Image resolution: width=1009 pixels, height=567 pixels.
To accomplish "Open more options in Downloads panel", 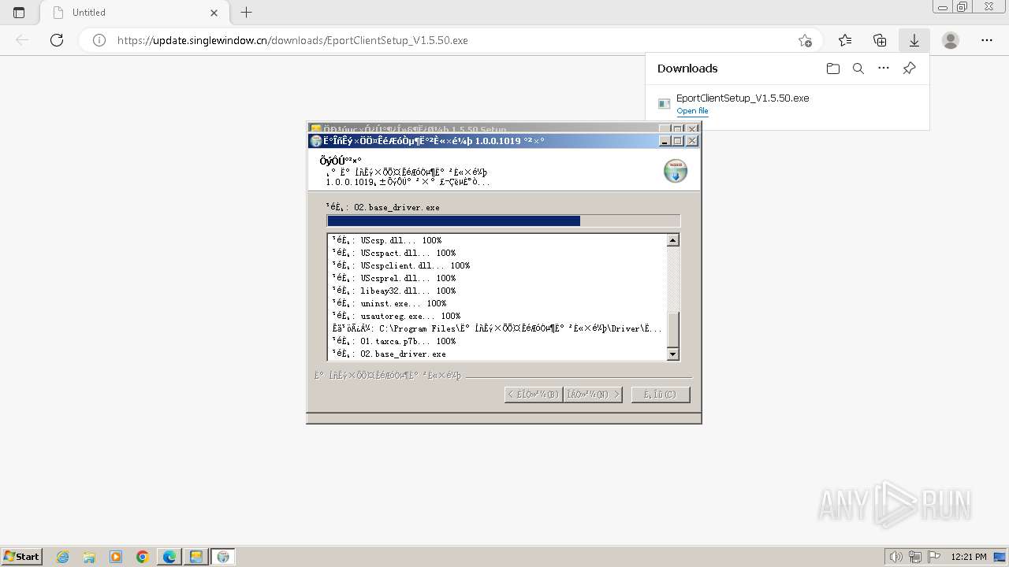I will tap(884, 69).
